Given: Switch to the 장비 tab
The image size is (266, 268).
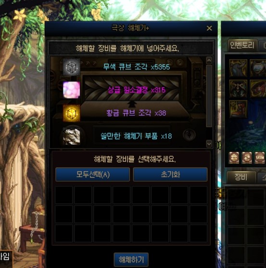Looking at the screenshot, I should click(241, 177).
